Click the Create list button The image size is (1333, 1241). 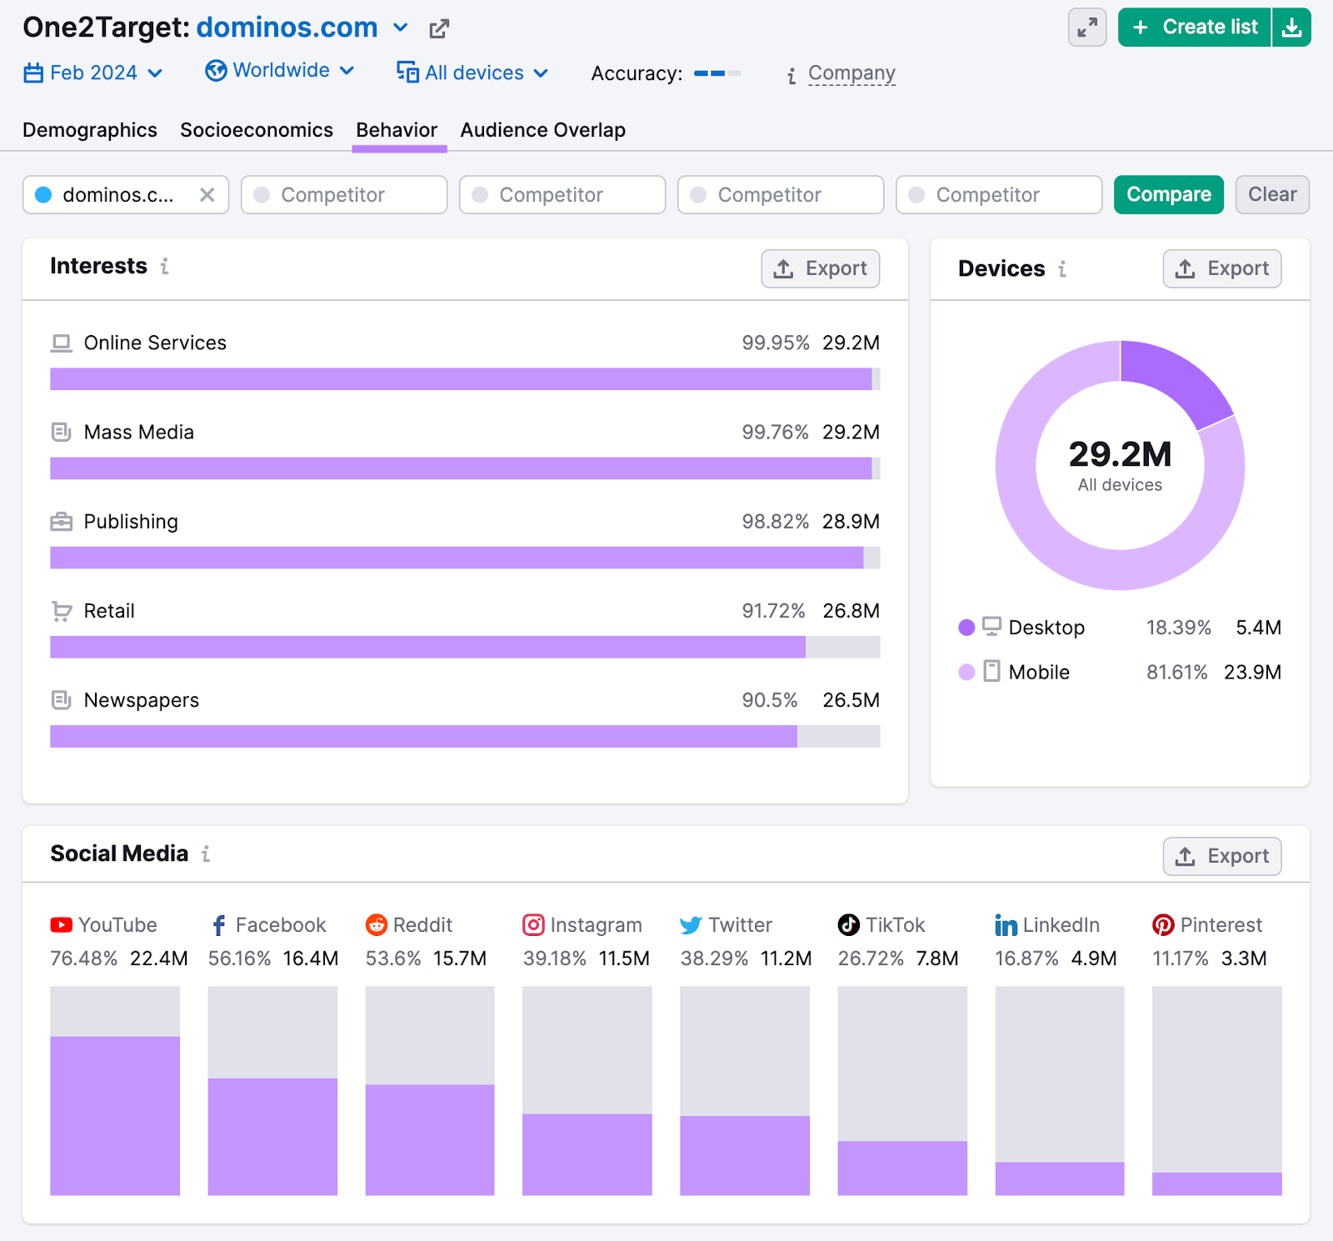[x=1193, y=27]
